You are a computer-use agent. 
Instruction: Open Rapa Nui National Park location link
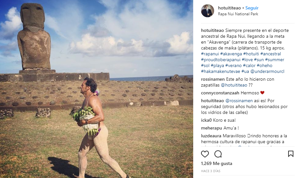coord(238,14)
